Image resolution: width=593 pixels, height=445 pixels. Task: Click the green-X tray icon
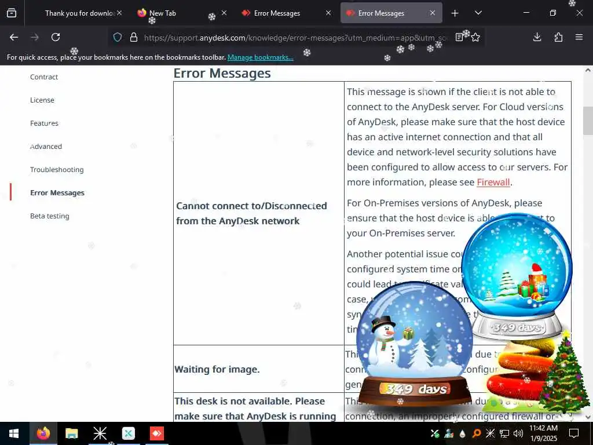(x=435, y=433)
